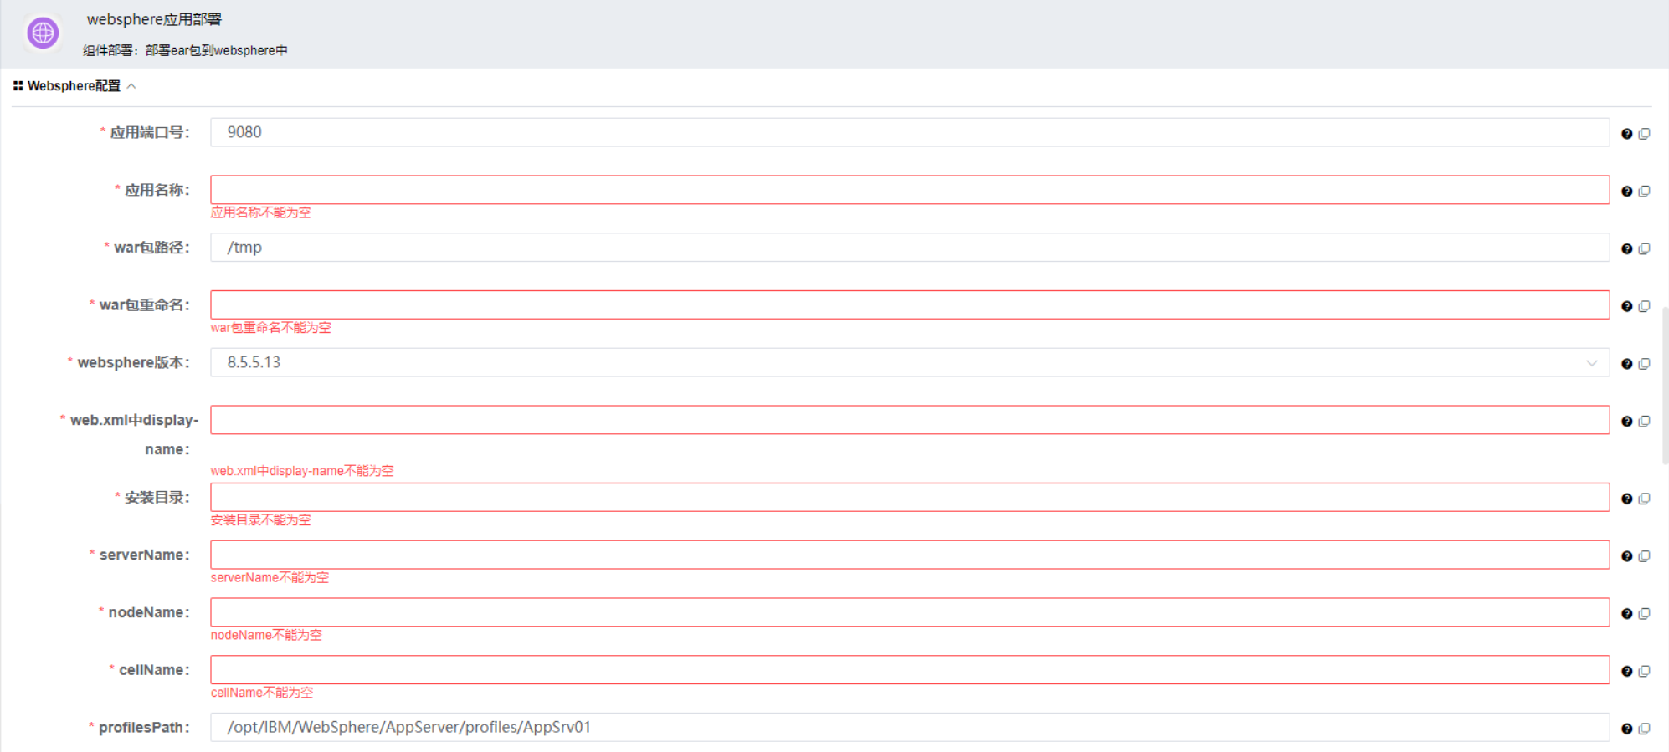Click the help icon for war包路径

1626,249
